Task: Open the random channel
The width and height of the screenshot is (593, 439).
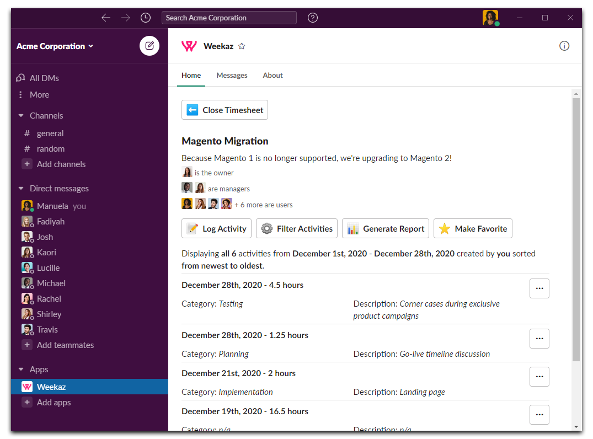Action: pyautogui.click(x=89, y=148)
